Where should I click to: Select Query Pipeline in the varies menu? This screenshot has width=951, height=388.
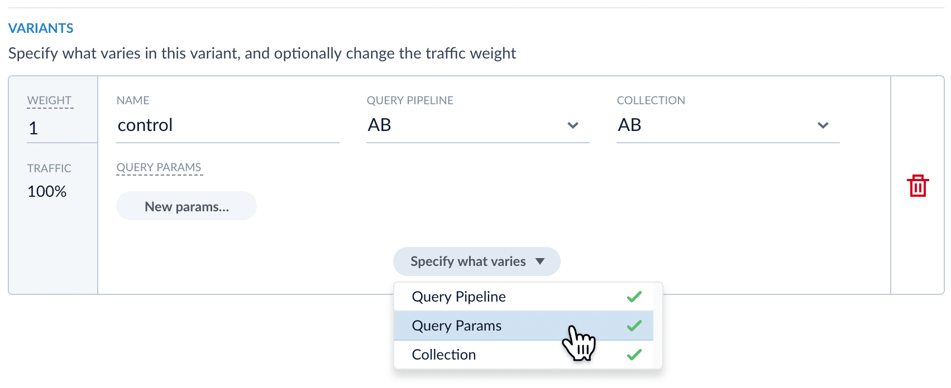pyautogui.click(x=458, y=297)
